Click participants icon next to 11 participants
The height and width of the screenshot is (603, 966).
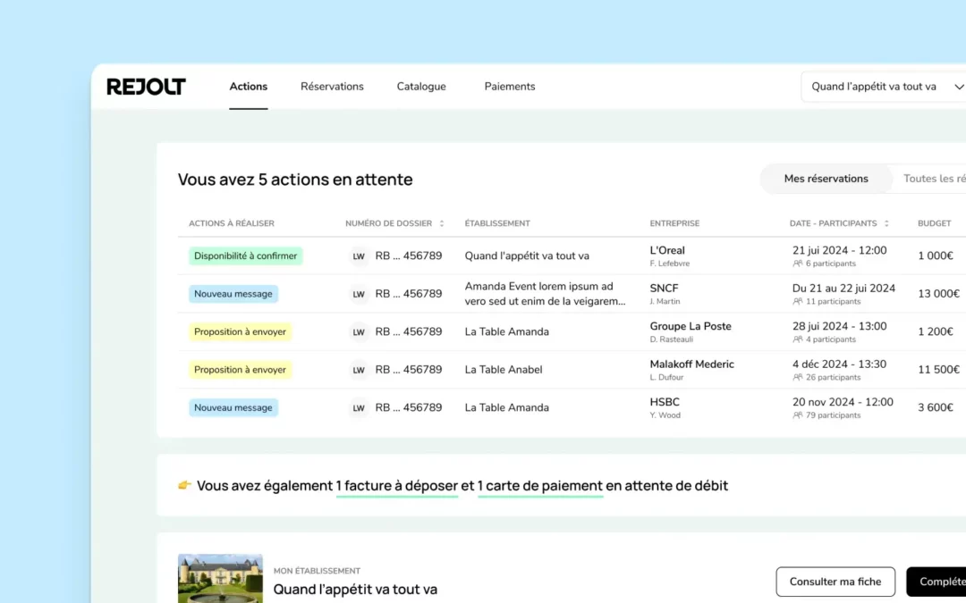tap(798, 302)
